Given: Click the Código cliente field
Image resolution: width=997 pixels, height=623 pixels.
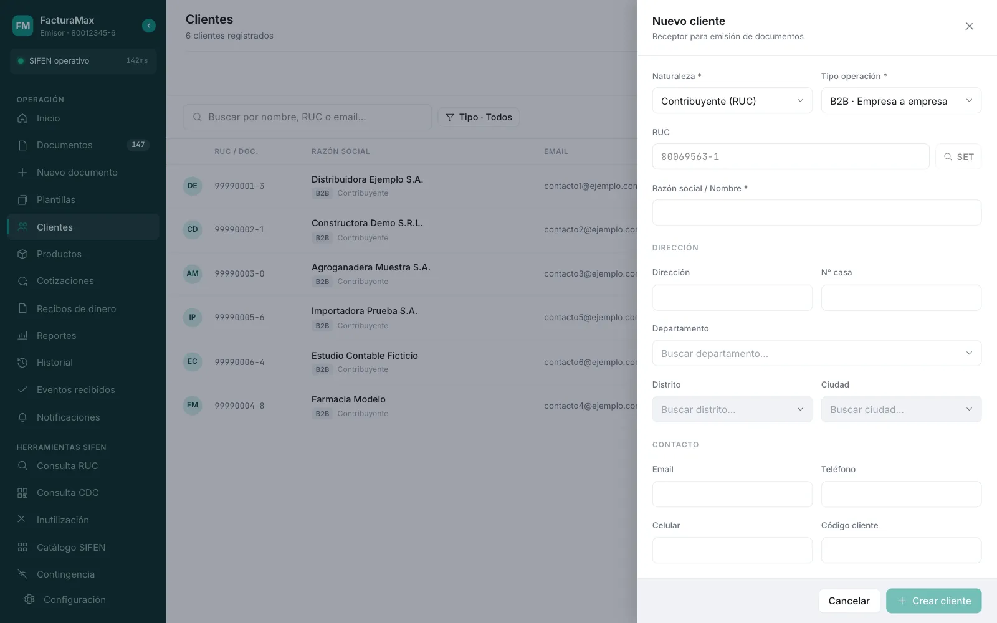Looking at the screenshot, I should tap(901, 550).
